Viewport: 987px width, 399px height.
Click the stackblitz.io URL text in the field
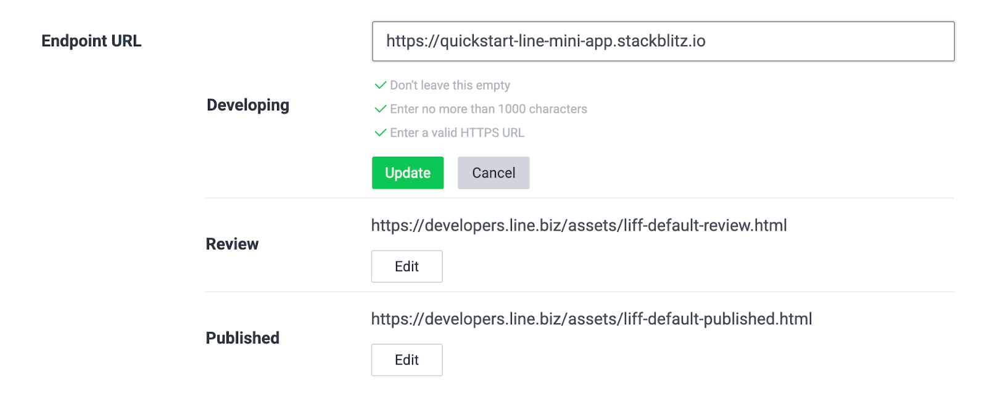point(545,41)
